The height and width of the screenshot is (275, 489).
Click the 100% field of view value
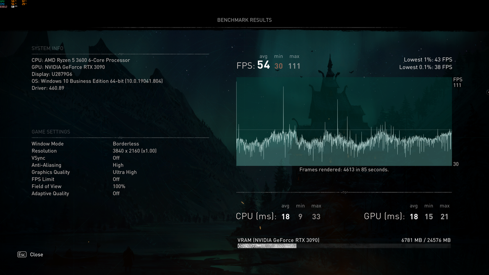coord(119,186)
